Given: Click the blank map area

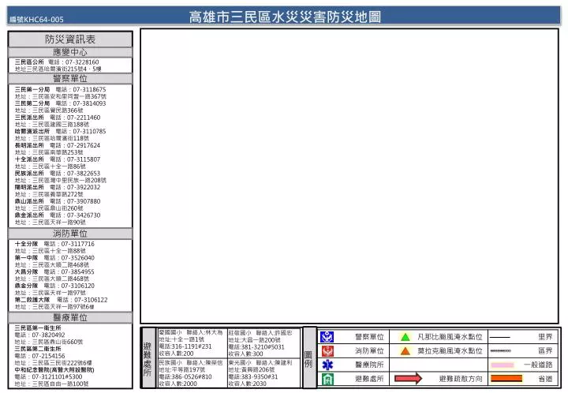Looking at the screenshot, I should coord(349,176).
